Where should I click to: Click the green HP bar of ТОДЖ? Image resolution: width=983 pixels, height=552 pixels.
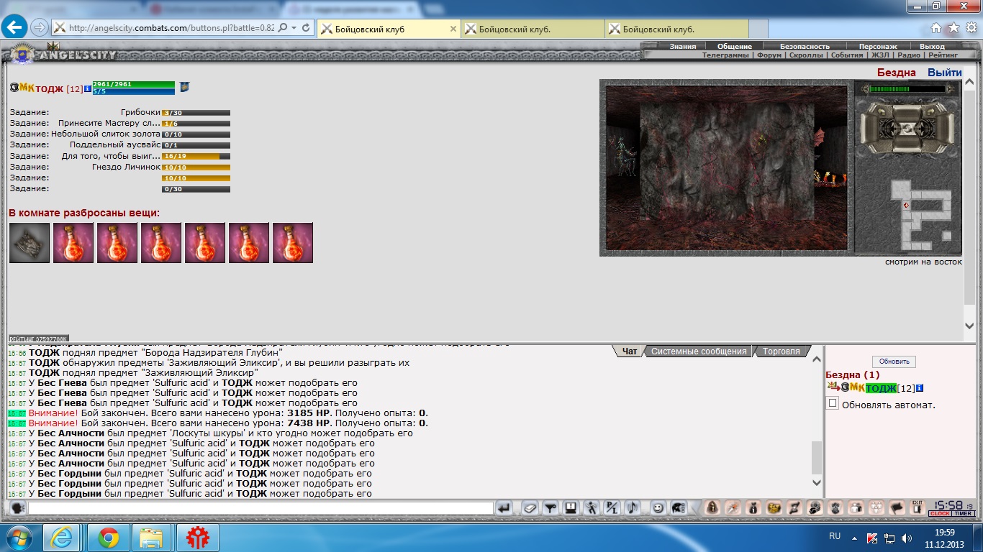click(133, 84)
